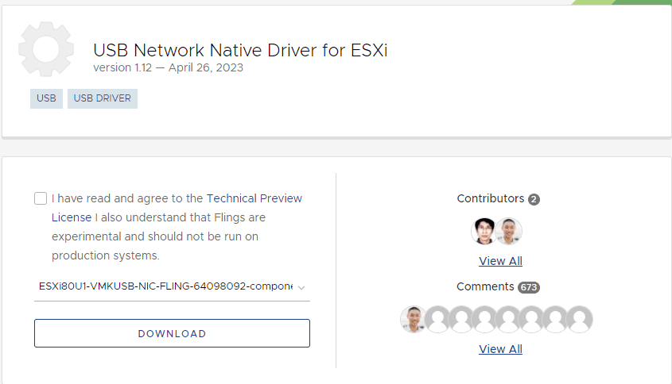Click the Comments count badge showing 673
The height and width of the screenshot is (384, 672).
point(530,287)
